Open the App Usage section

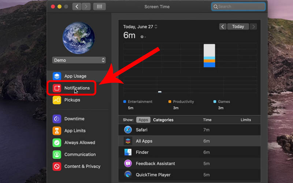pyautogui.click(x=78, y=76)
